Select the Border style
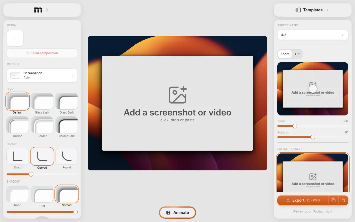This screenshot has height=222, width=355. 42,125
